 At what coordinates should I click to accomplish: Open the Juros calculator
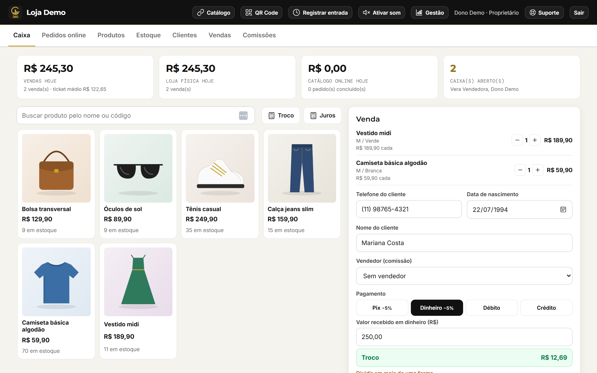coord(323,115)
